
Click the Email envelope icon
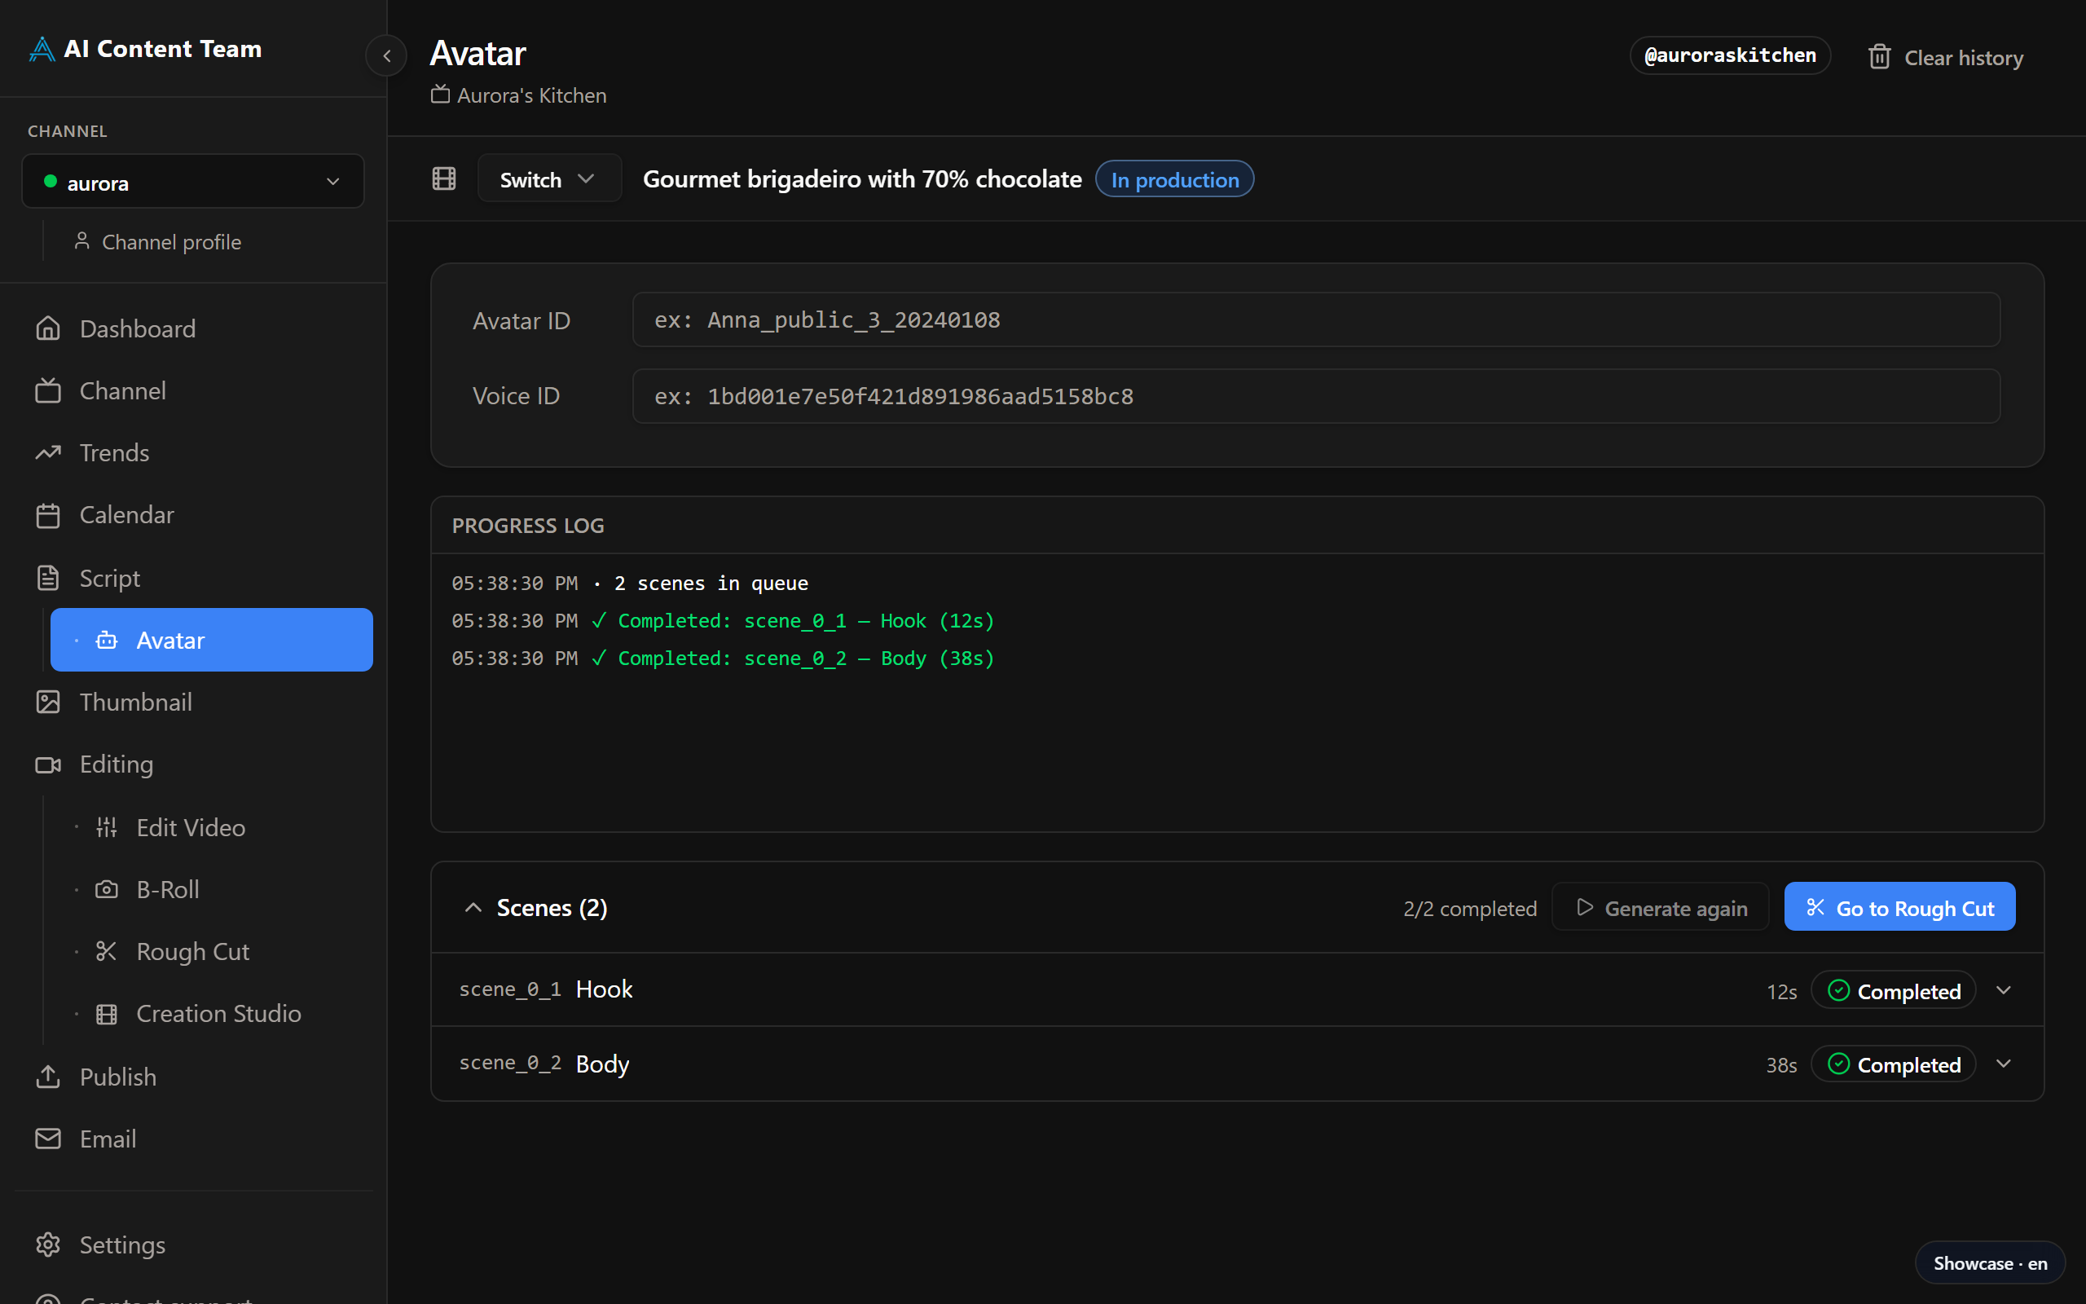(x=48, y=1139)
